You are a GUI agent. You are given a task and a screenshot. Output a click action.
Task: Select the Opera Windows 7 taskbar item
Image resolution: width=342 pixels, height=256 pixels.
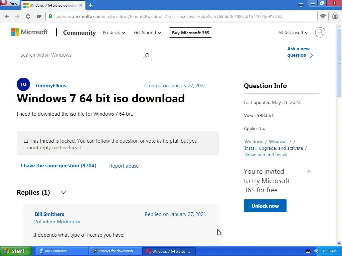tap(169, 251)
